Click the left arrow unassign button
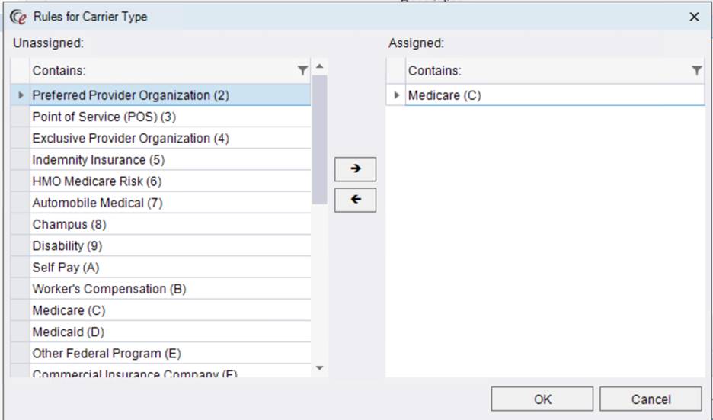This screenshot has width=713, height=420. [355, 200]
